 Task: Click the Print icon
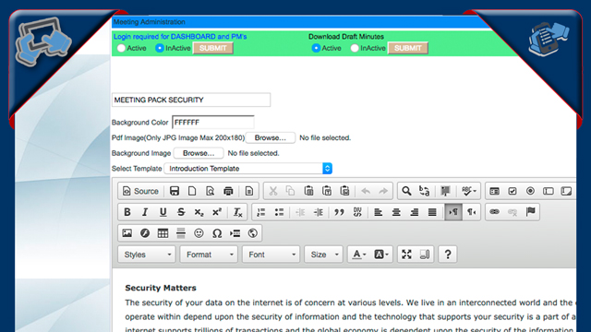point(228,191)
